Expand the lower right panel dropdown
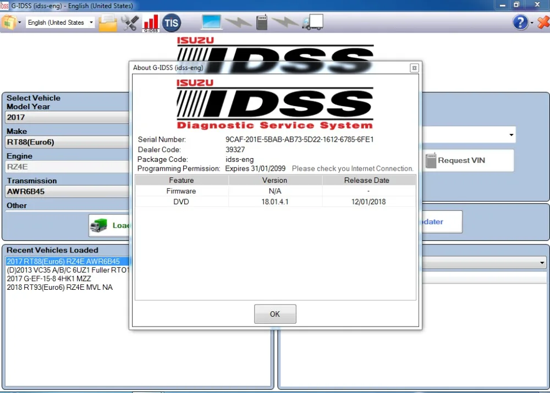The image size is (550, 393). [542, 262]
